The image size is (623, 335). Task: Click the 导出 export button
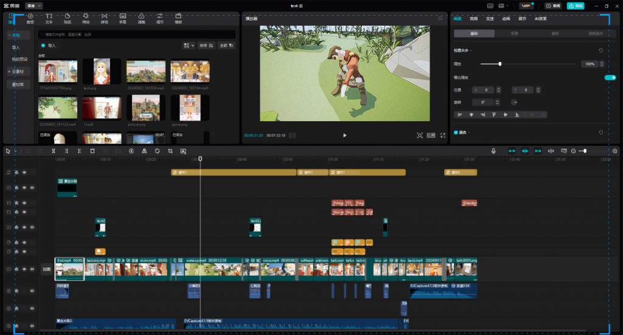[576, 6]
